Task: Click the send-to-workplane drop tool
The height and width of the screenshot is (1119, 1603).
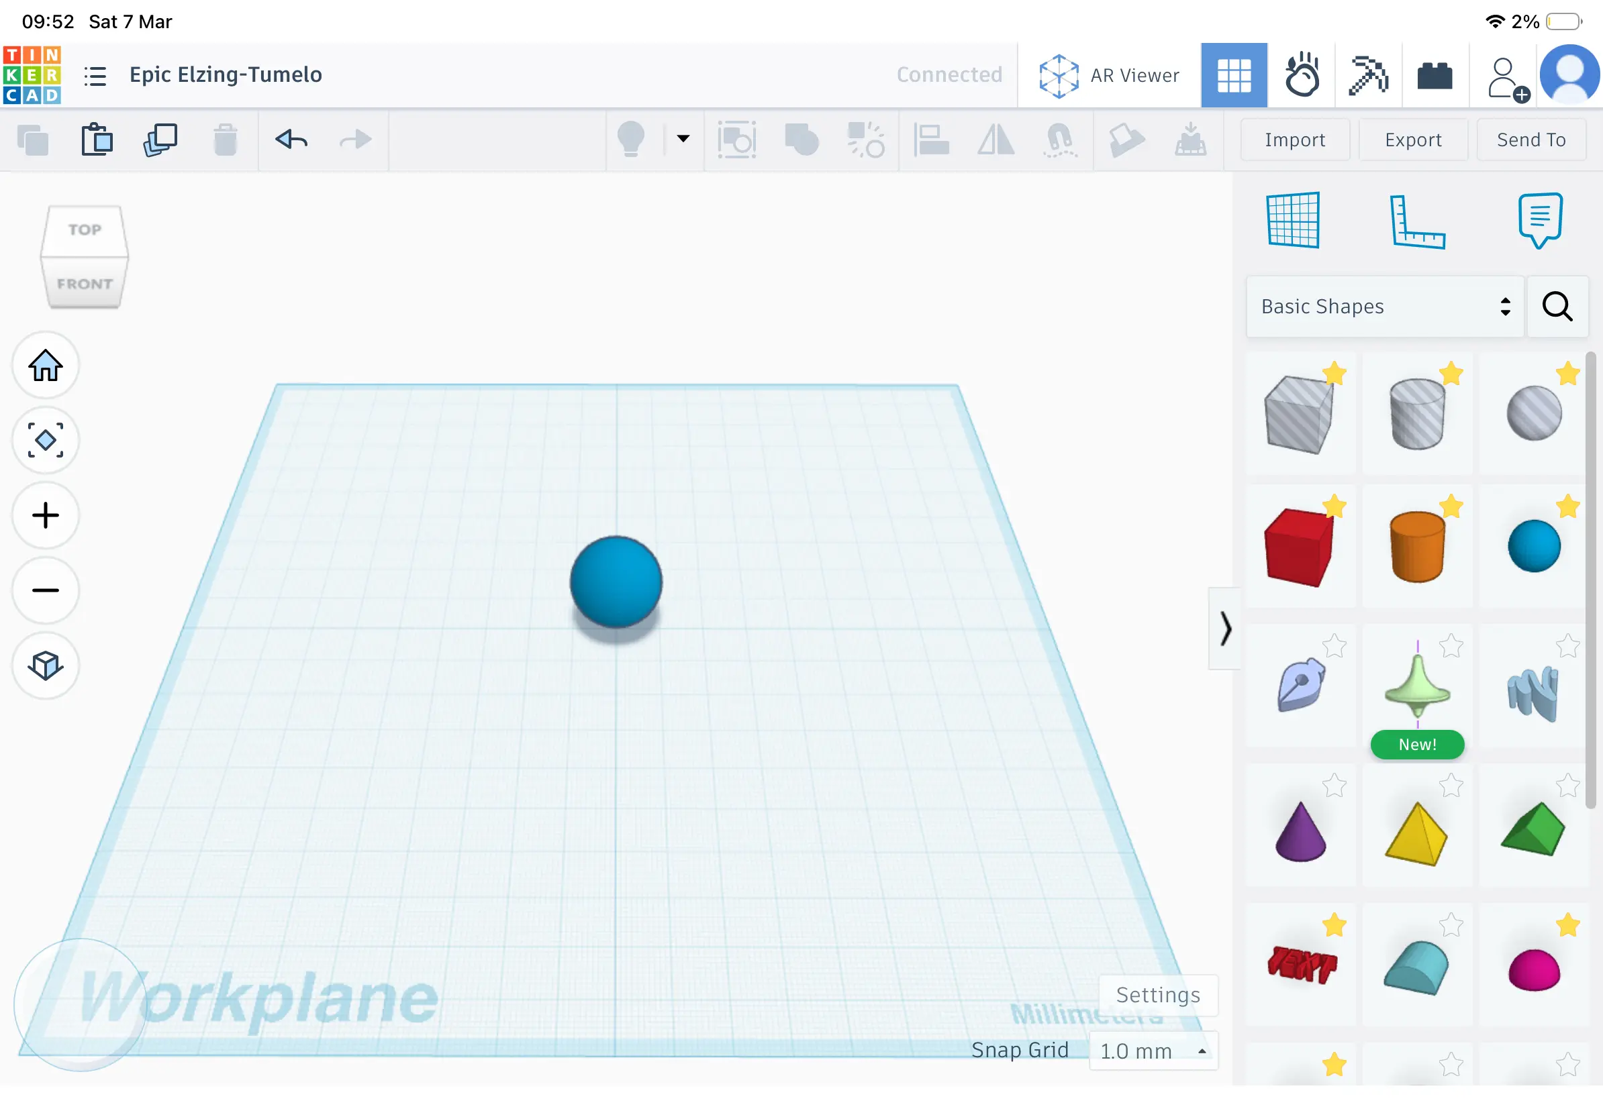Action: 1189,140
